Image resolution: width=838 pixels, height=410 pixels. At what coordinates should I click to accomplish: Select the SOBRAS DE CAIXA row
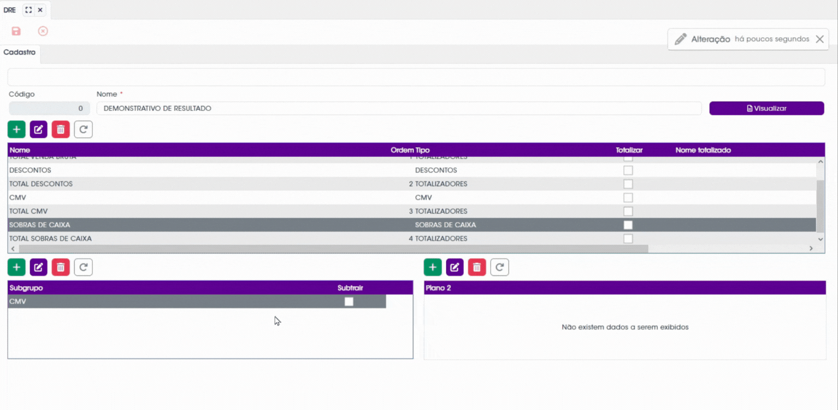[x=412, y=225]
